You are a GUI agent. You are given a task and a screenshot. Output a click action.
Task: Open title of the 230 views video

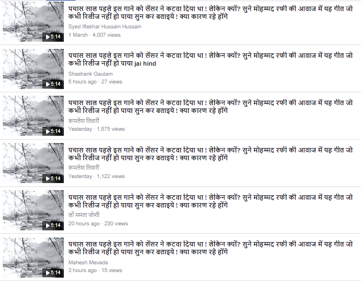pos(210,201)
